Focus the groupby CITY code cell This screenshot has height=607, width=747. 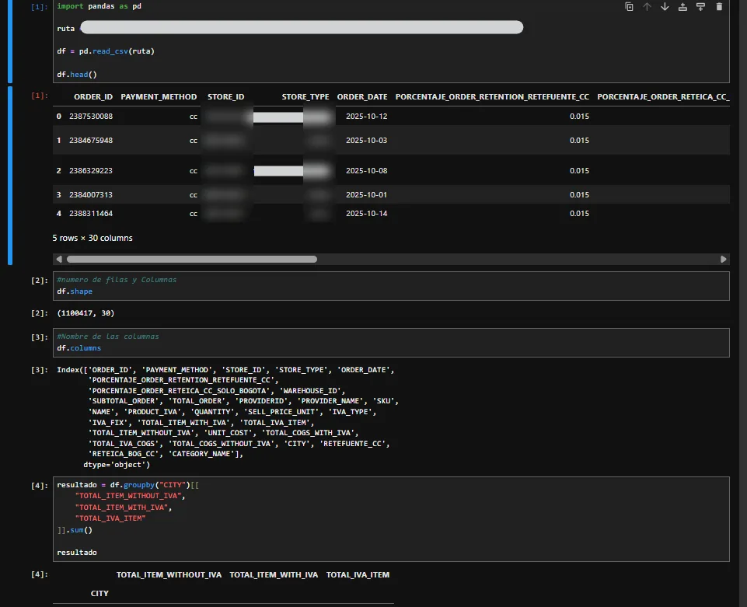point(391,519)
